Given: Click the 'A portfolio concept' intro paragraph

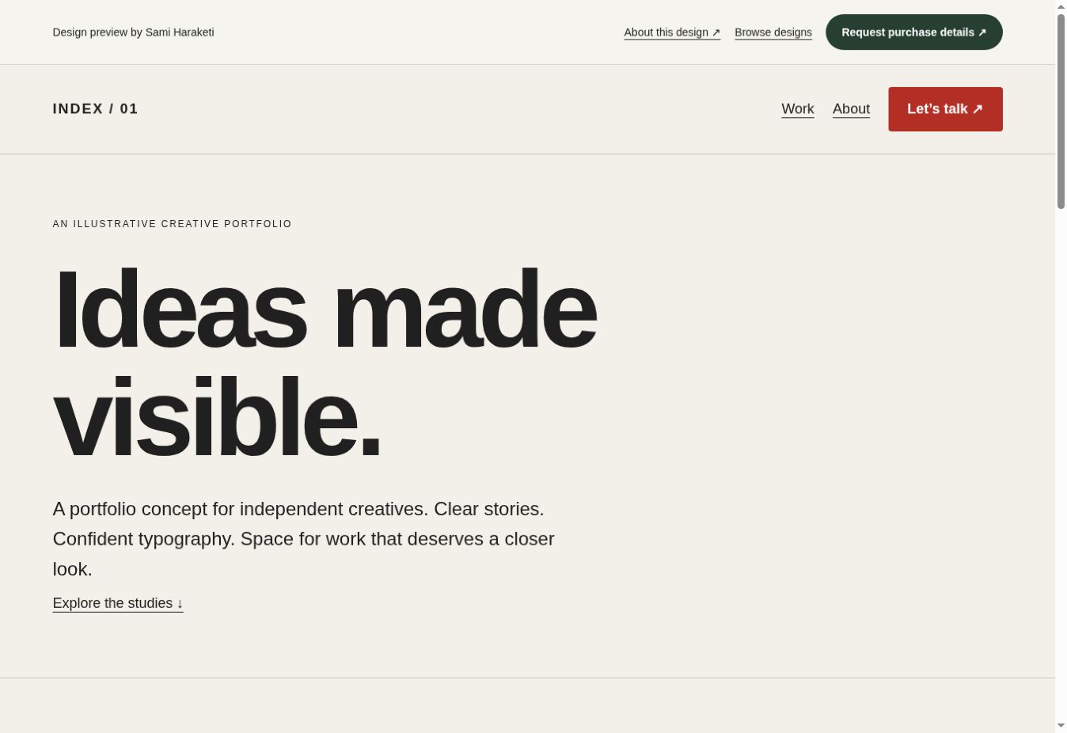Looking at the screenshot, I should click(x=304, y=539).
